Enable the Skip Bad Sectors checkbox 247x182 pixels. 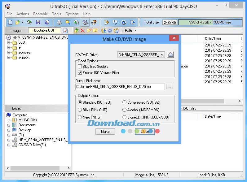pos(80,67)
